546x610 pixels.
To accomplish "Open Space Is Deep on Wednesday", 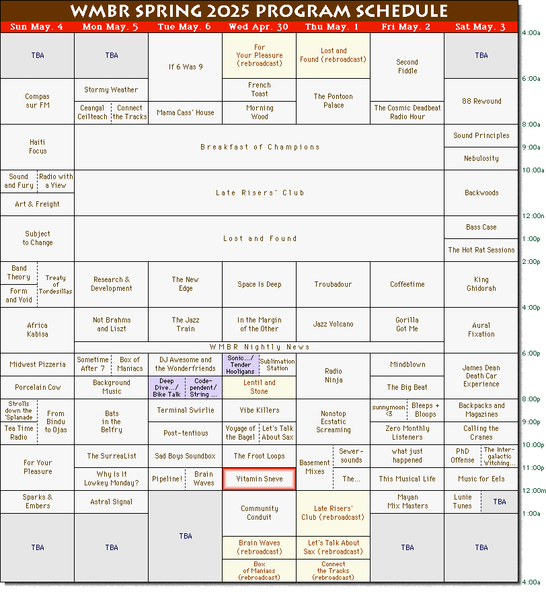I will pos(259,284).
